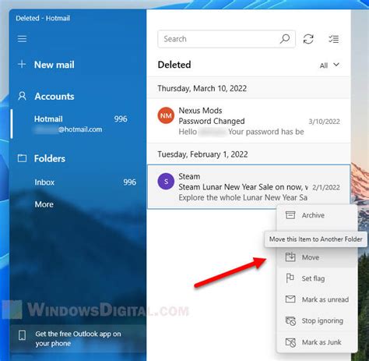The width and height of the screenshot is (369, 361).
Task: Click the purple S sender avatar
Action: pos(166,182)
